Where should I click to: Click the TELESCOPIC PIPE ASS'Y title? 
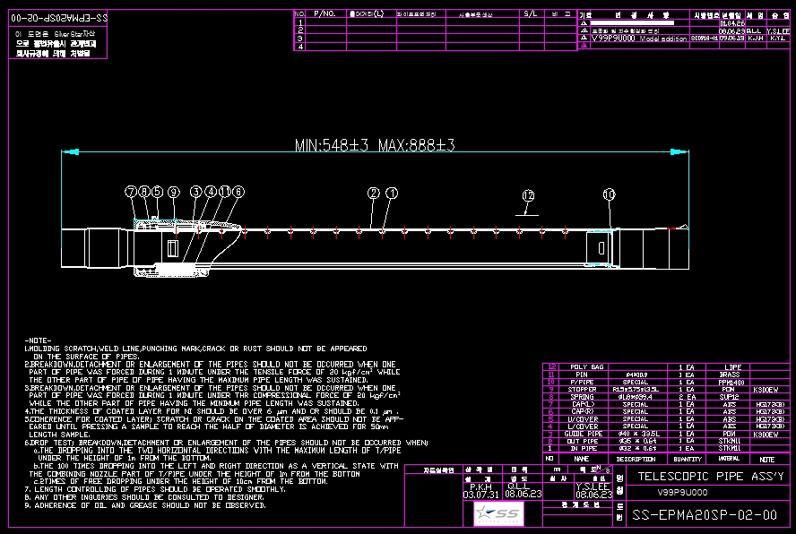click(x=711, y=476)
